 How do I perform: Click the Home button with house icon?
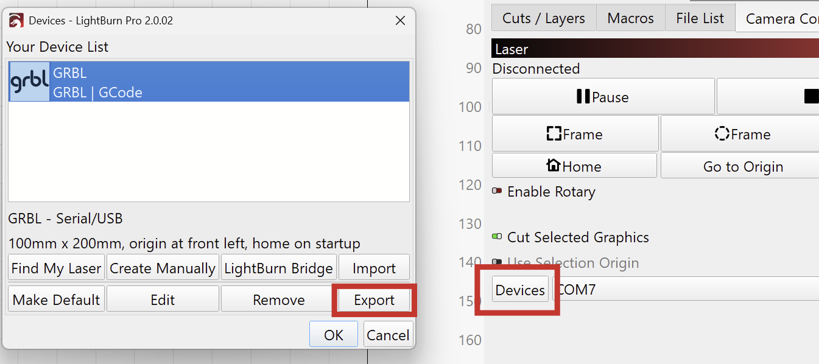pos(574,166)
